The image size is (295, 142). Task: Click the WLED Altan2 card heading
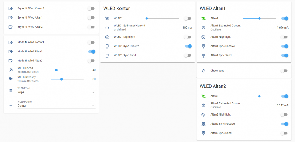click(x=213, y=86)
